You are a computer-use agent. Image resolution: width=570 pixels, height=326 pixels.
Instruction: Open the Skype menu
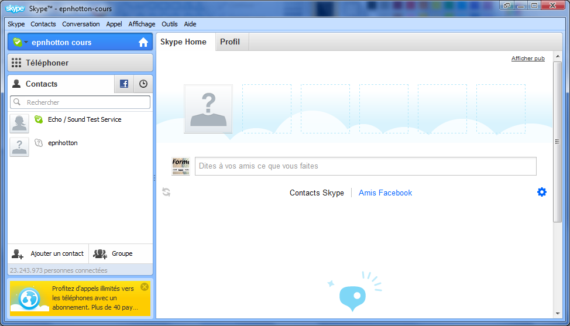[x=16, y=24]
